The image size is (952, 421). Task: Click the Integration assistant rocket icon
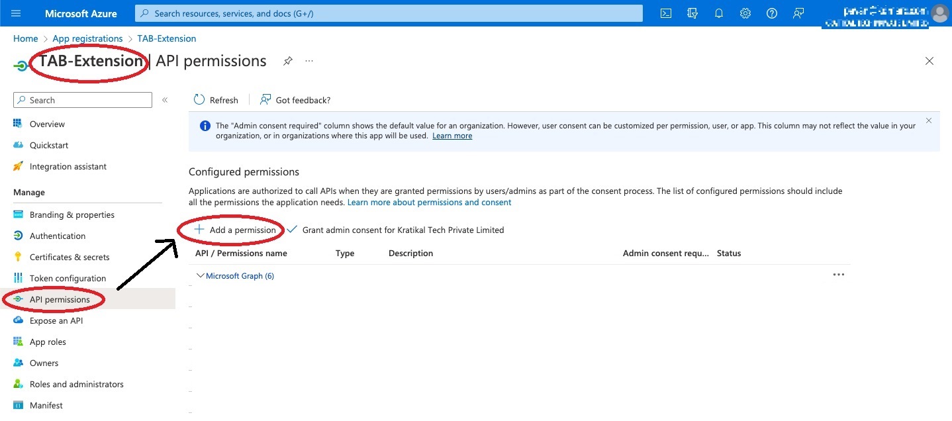click(18, 166)
